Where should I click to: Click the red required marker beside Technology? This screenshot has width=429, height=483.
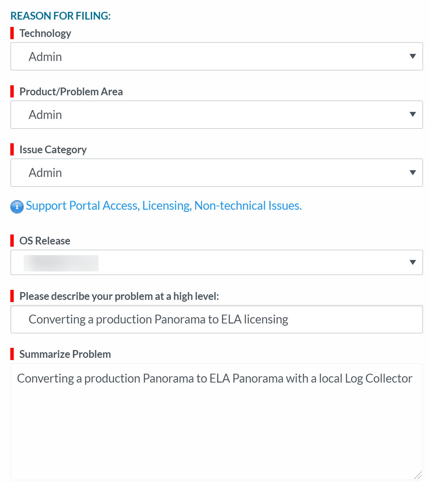[12, 33]
